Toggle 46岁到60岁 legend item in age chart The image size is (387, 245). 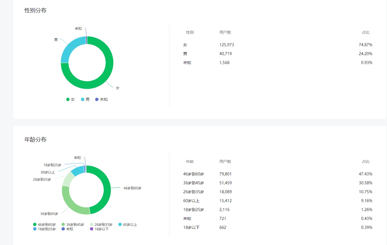[45, 224]
